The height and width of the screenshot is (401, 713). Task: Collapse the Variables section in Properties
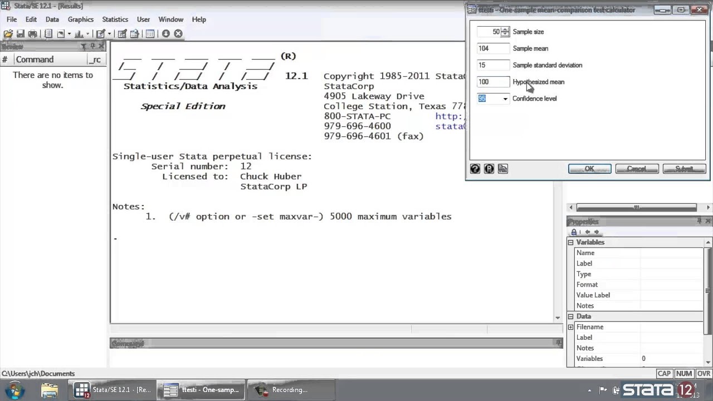coord(570,242)
